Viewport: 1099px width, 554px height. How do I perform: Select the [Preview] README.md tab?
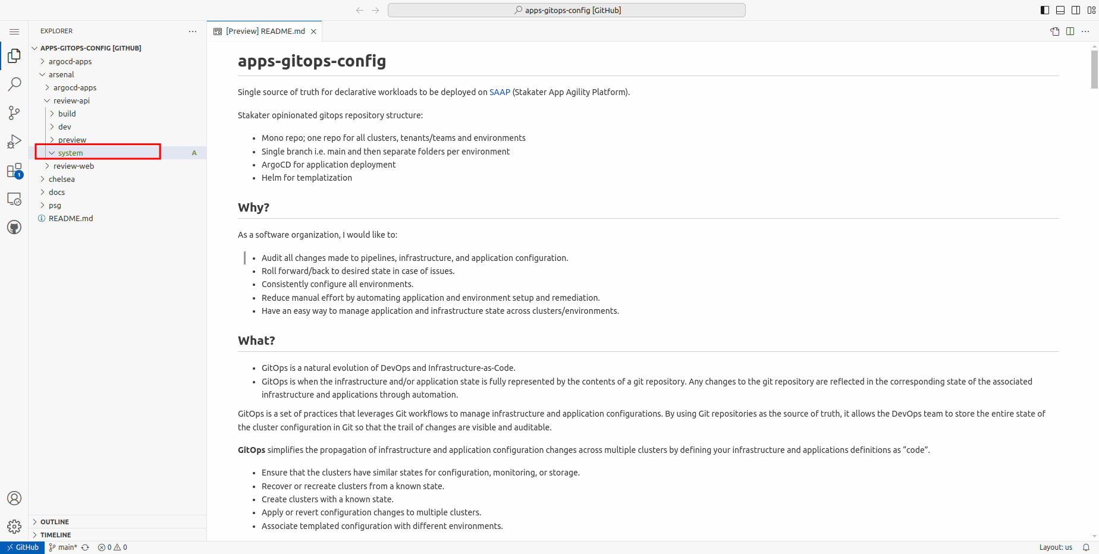point(265,32)
